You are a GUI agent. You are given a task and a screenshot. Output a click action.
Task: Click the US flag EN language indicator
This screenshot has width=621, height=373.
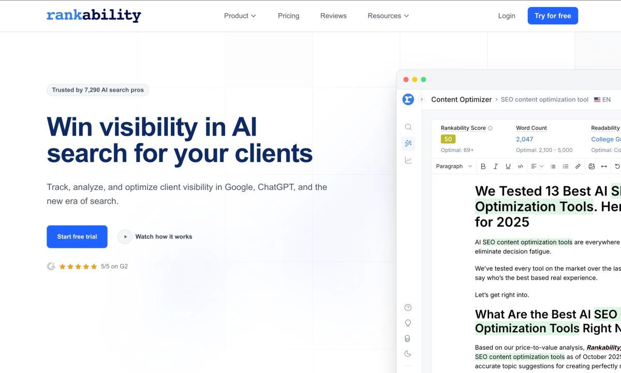[x=602, y=99]
